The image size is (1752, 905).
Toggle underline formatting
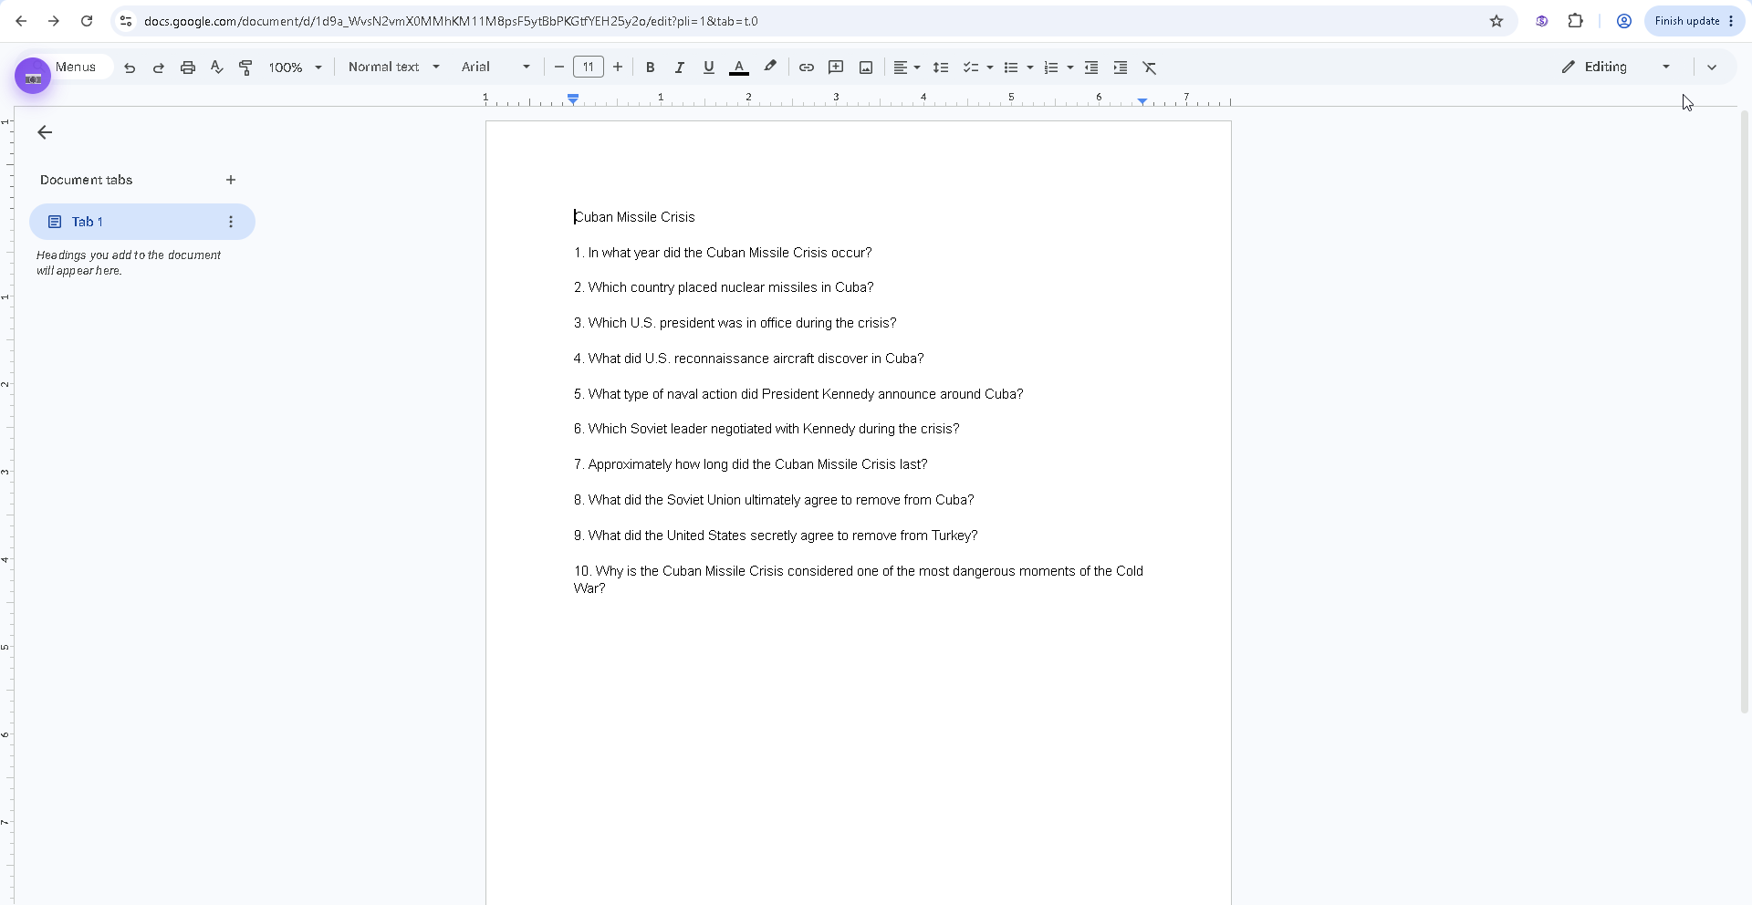(708, 68)
